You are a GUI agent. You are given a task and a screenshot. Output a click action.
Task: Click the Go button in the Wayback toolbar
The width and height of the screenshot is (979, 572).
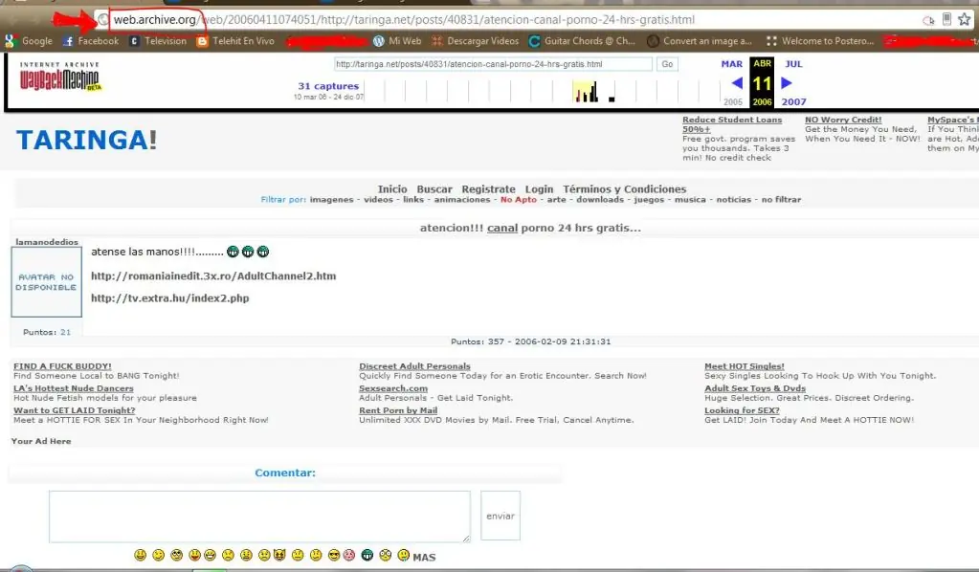pos(667,64)
